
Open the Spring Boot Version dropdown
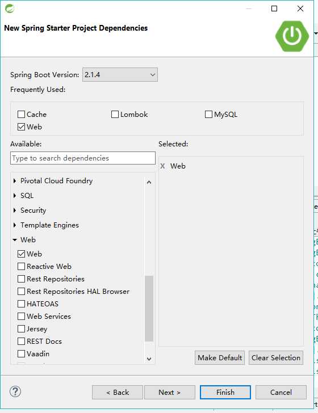click(120, 75)
